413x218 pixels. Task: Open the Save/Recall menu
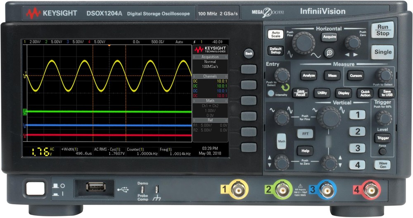point(301,93)
